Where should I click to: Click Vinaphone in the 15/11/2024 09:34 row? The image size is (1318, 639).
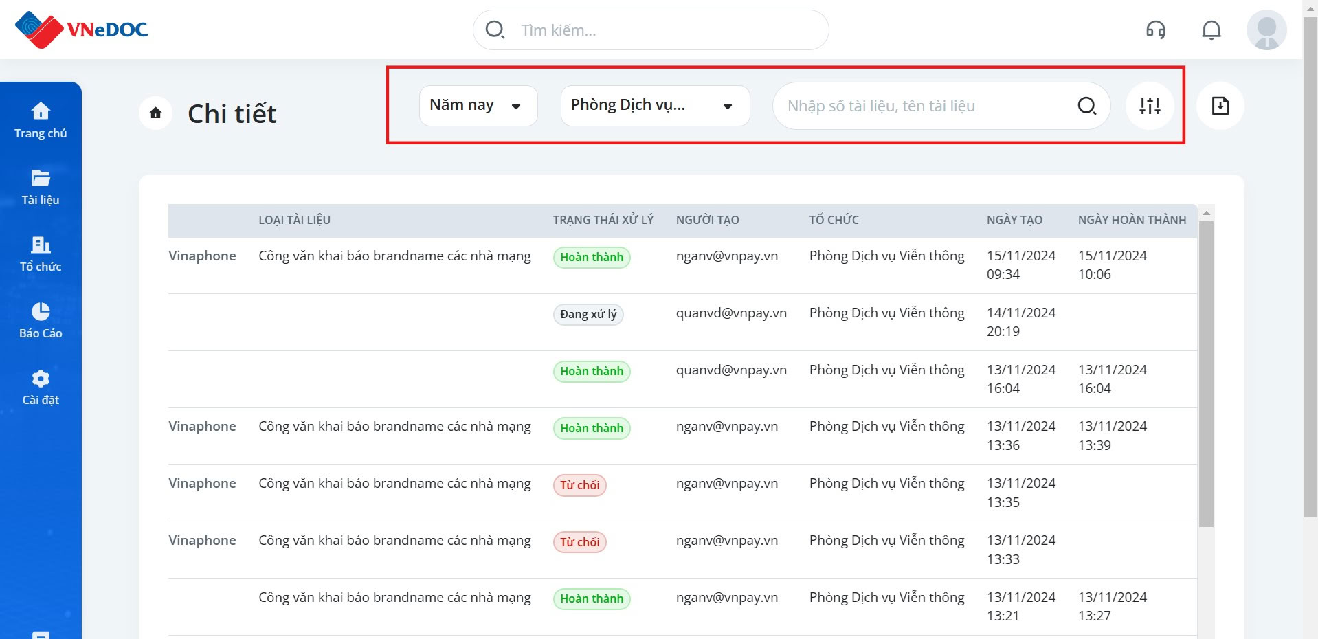coord(202,256)
